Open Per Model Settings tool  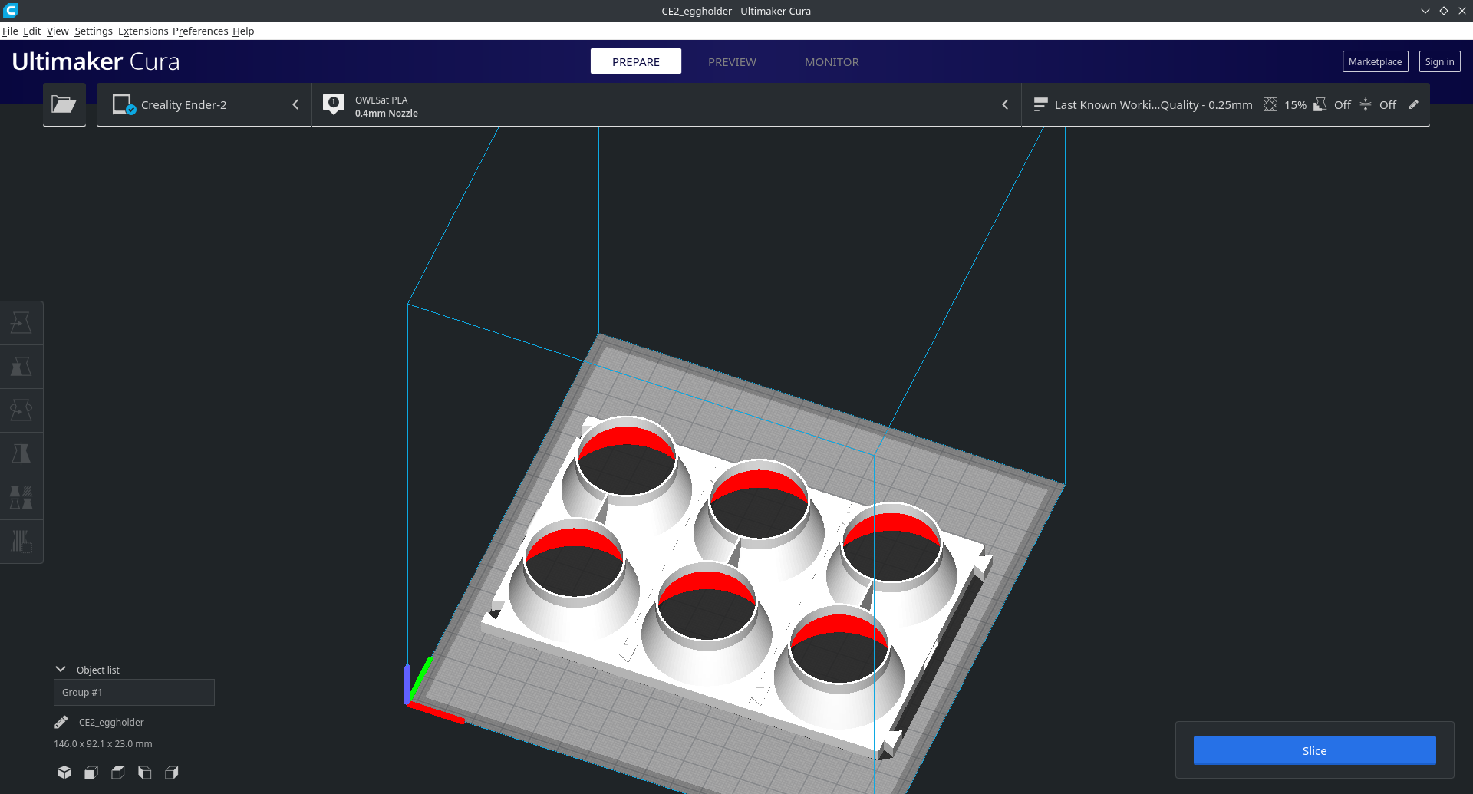[x=21, y=498]
